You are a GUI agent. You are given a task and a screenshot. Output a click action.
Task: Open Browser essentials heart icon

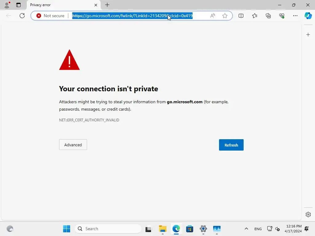click(282, 16)
